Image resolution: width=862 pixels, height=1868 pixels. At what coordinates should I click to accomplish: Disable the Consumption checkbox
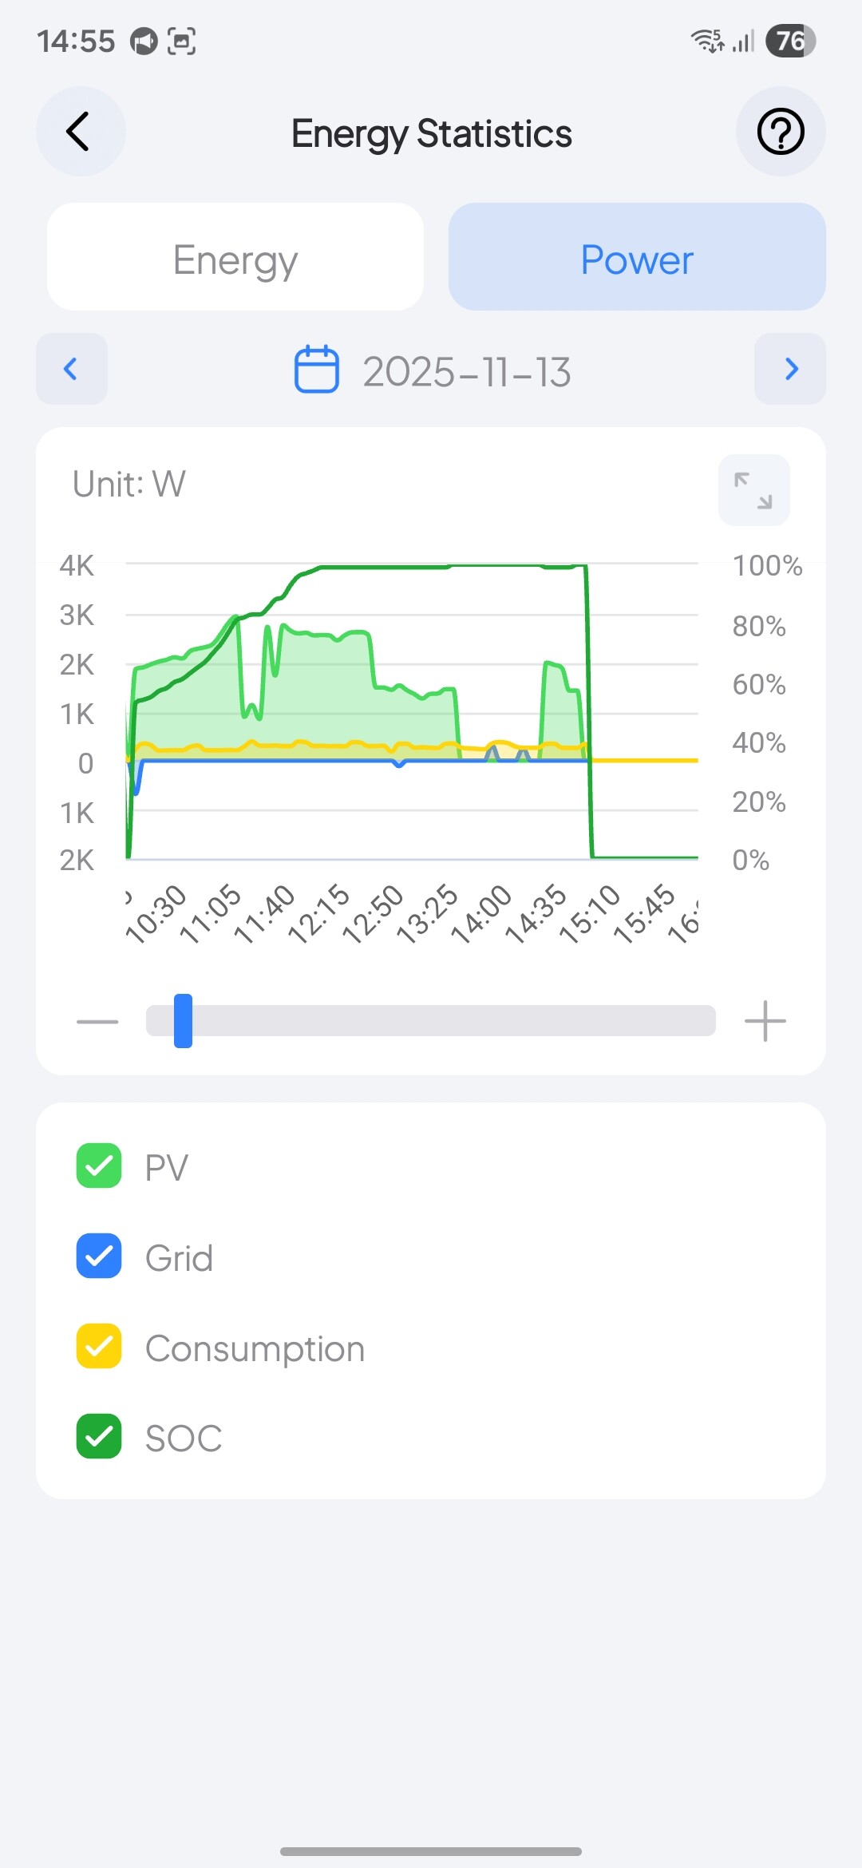(99, 1346)
